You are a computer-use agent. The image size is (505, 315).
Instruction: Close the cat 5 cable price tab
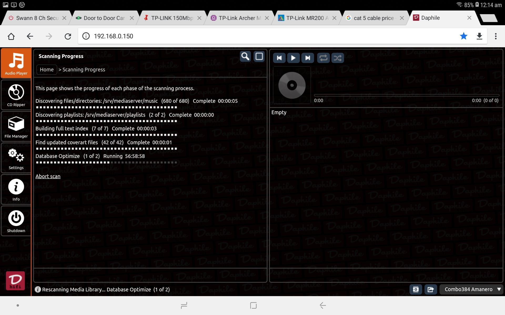(402, 18)
